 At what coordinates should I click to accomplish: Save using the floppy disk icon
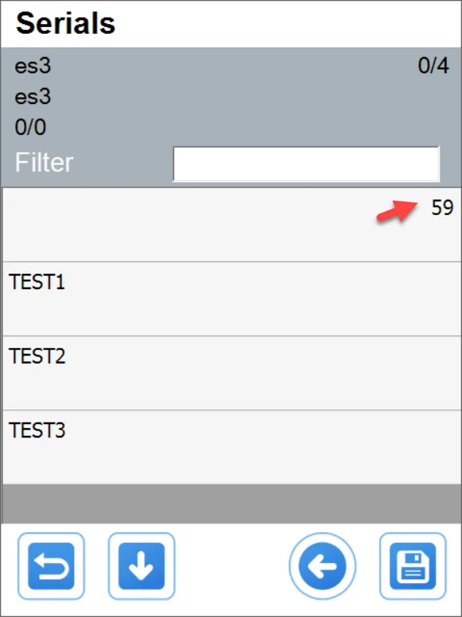point(413,567)
